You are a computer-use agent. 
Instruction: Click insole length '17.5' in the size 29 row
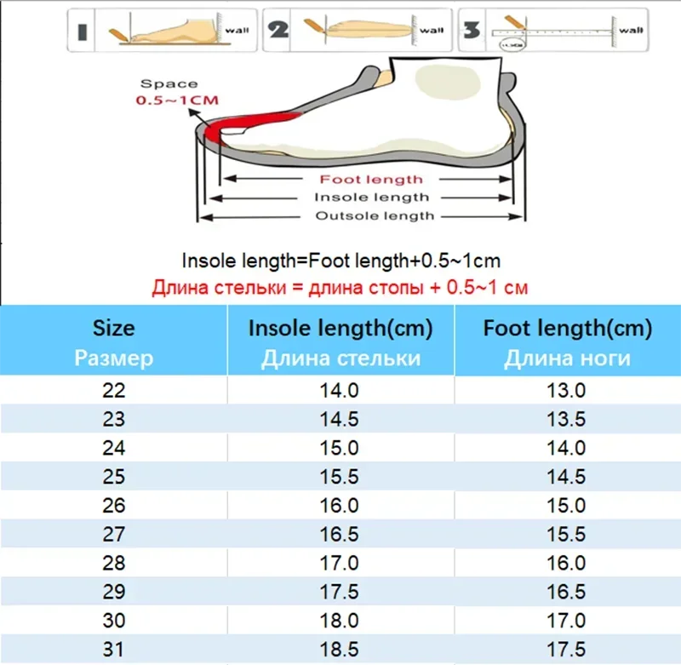tap(339, 592)
